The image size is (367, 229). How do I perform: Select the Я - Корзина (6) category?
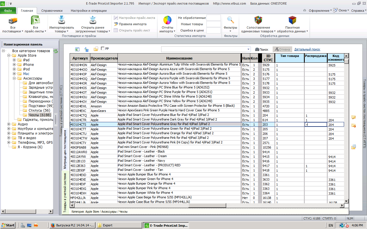click(x=30, y=147)
